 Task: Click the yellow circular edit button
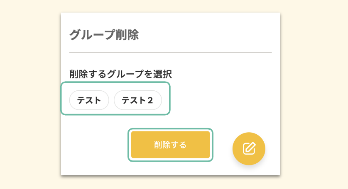249,148
